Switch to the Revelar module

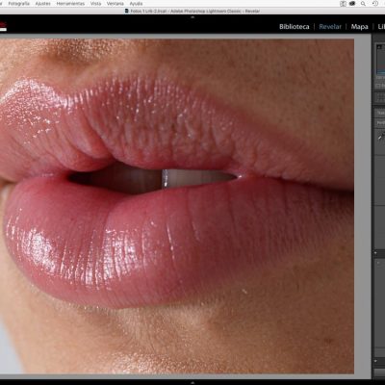[x=330, y=27]
